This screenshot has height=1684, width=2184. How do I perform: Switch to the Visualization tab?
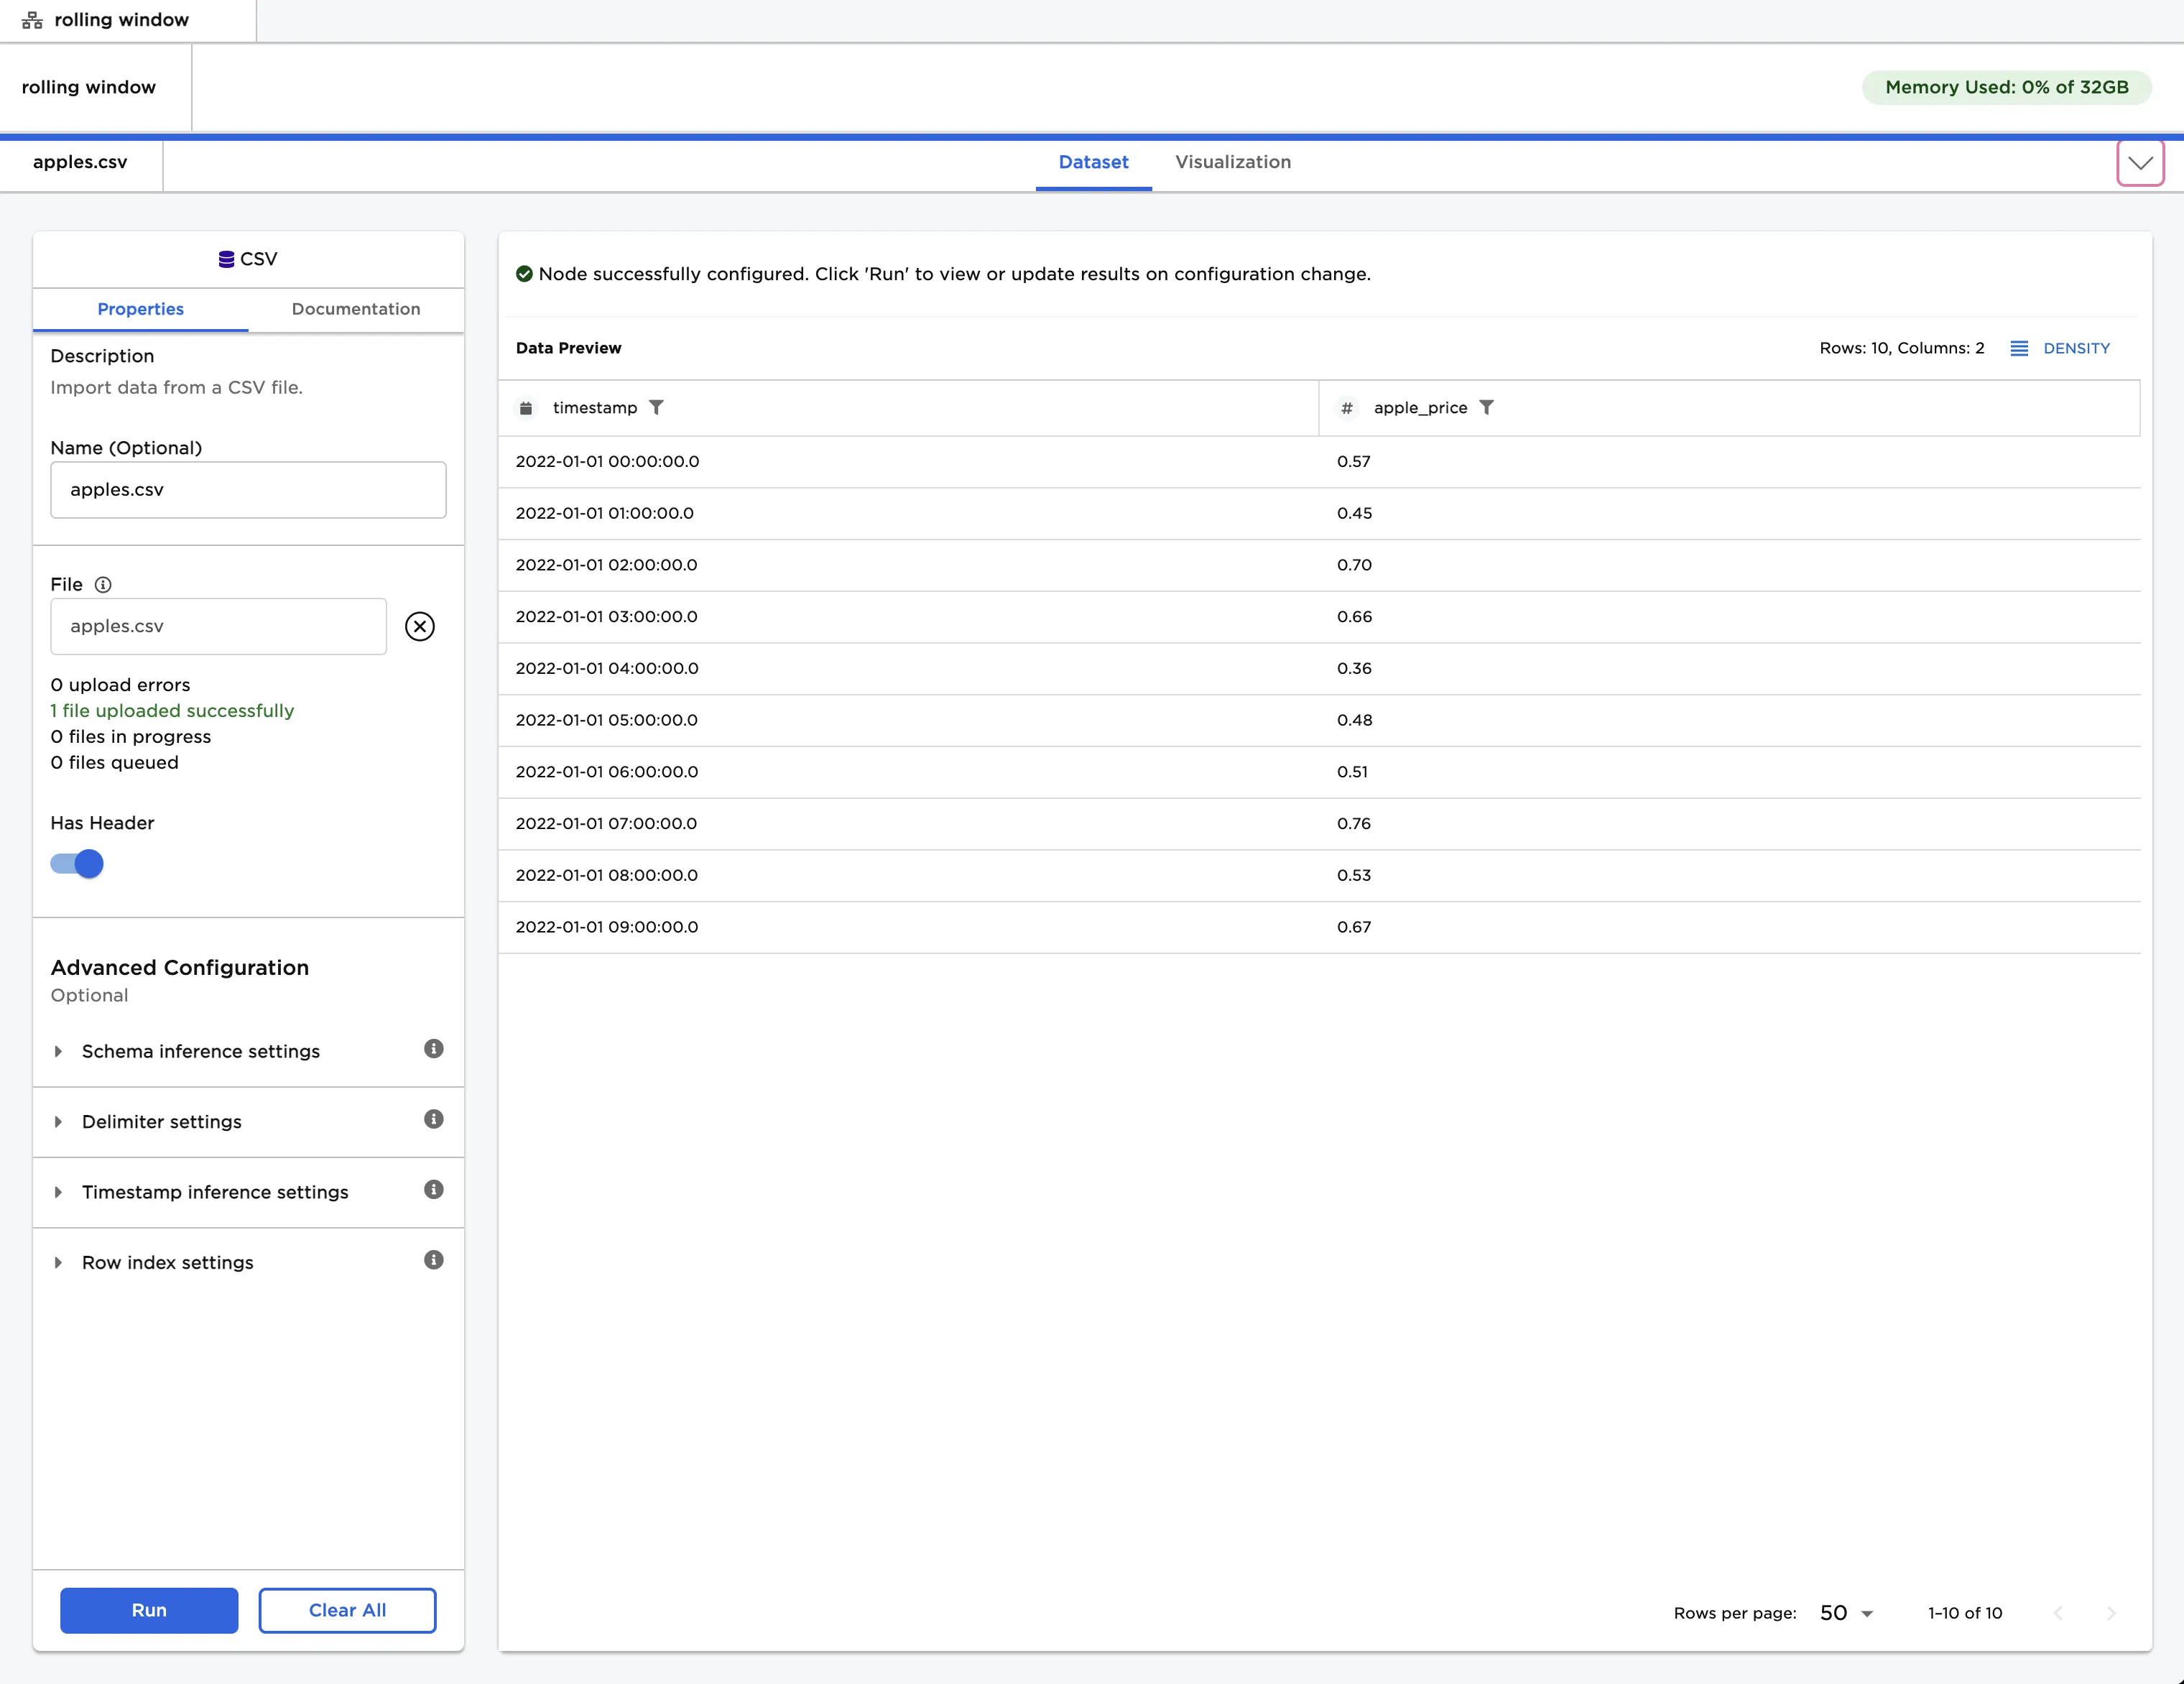tap(1232, 162)
